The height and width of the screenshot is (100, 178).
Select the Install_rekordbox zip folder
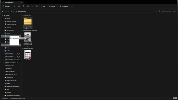click(28, 23)
